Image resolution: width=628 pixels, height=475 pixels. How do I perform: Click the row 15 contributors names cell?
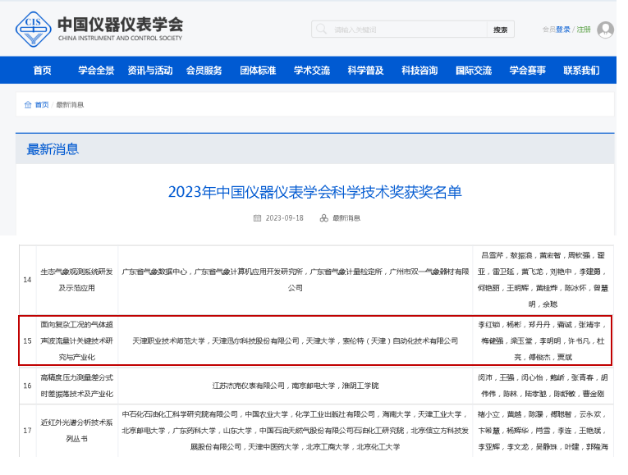click(x=543, y=340)
